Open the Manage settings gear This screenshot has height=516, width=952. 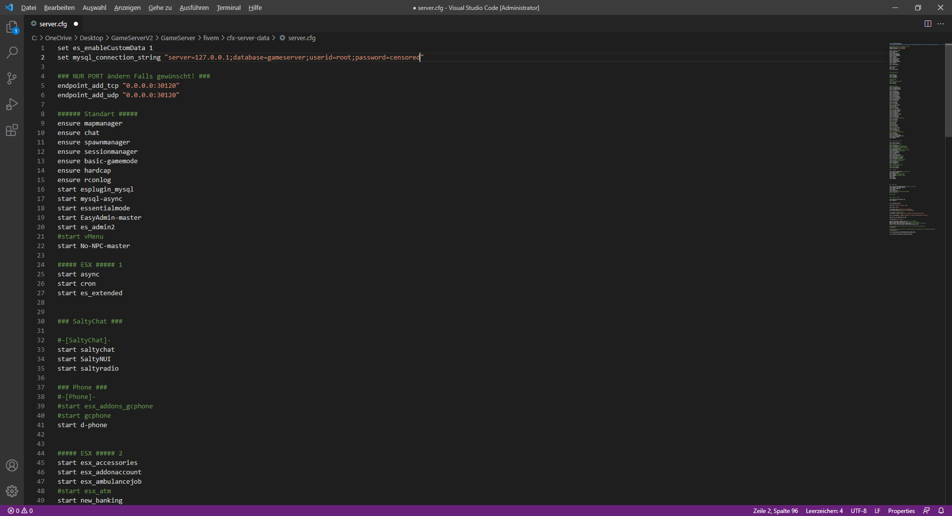tap(12, 491)
